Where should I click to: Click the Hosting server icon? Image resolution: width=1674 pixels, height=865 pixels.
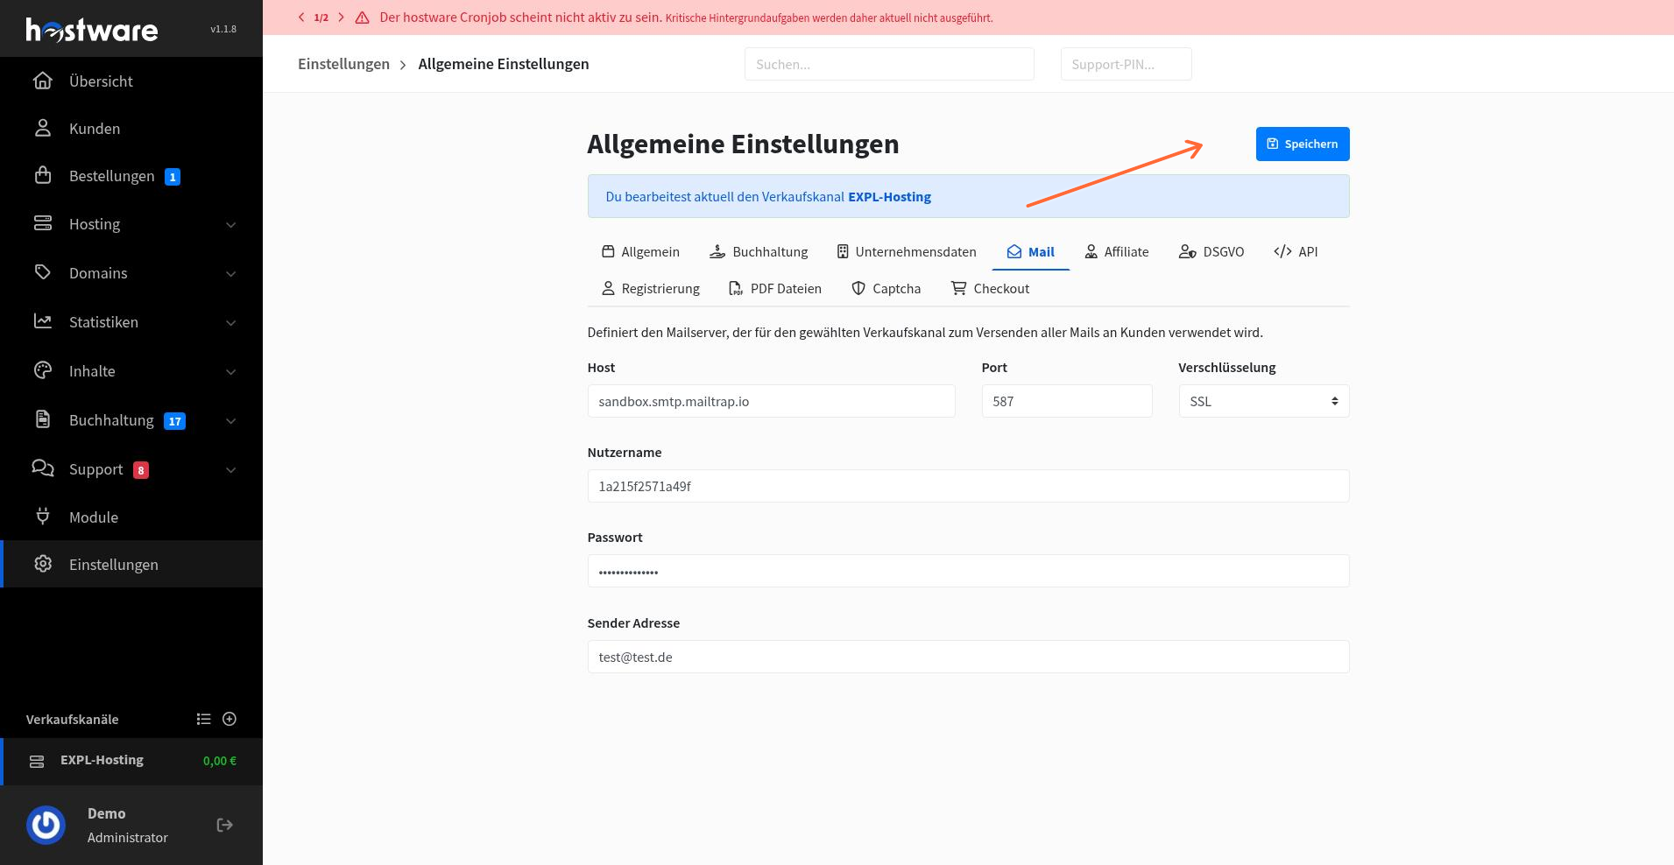(x=43, y=223)
